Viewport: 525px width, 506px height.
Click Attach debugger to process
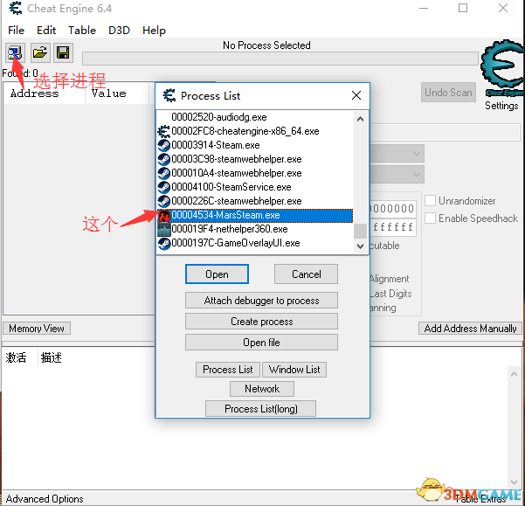click(261, 301)
